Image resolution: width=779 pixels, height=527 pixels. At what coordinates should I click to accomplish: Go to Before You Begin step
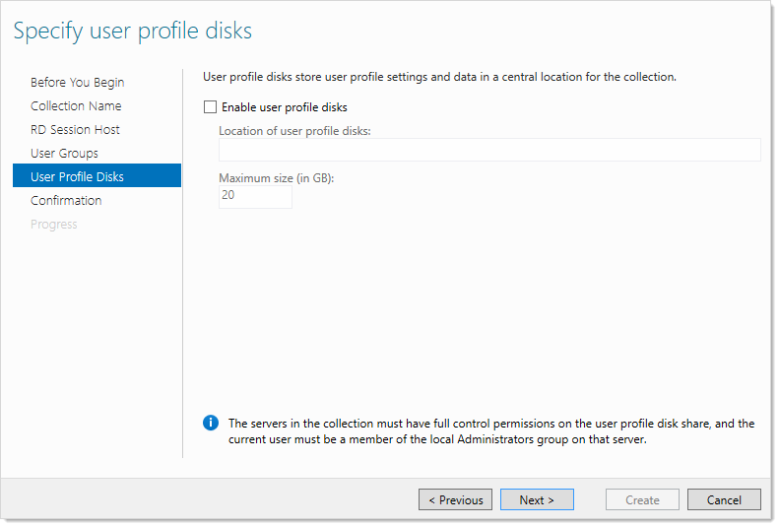click(77, 83)
